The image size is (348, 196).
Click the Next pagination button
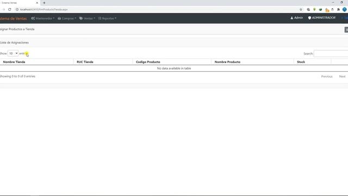click(x=342, y=76)
